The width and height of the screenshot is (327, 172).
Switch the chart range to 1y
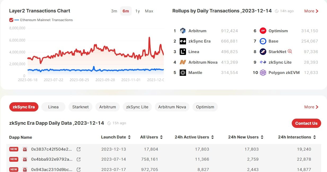[138, 11]
